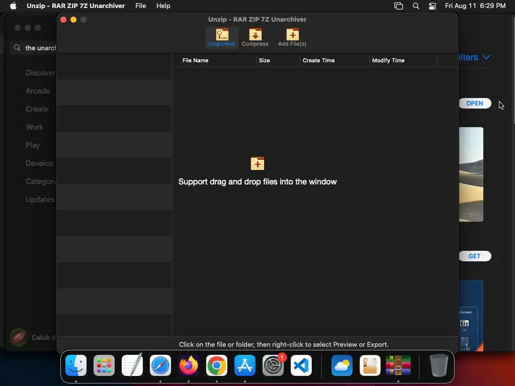Open the desert screenshot thumbnail in App Store
Image resolution: width=515 pixels, height=386 pixels.
471,174
